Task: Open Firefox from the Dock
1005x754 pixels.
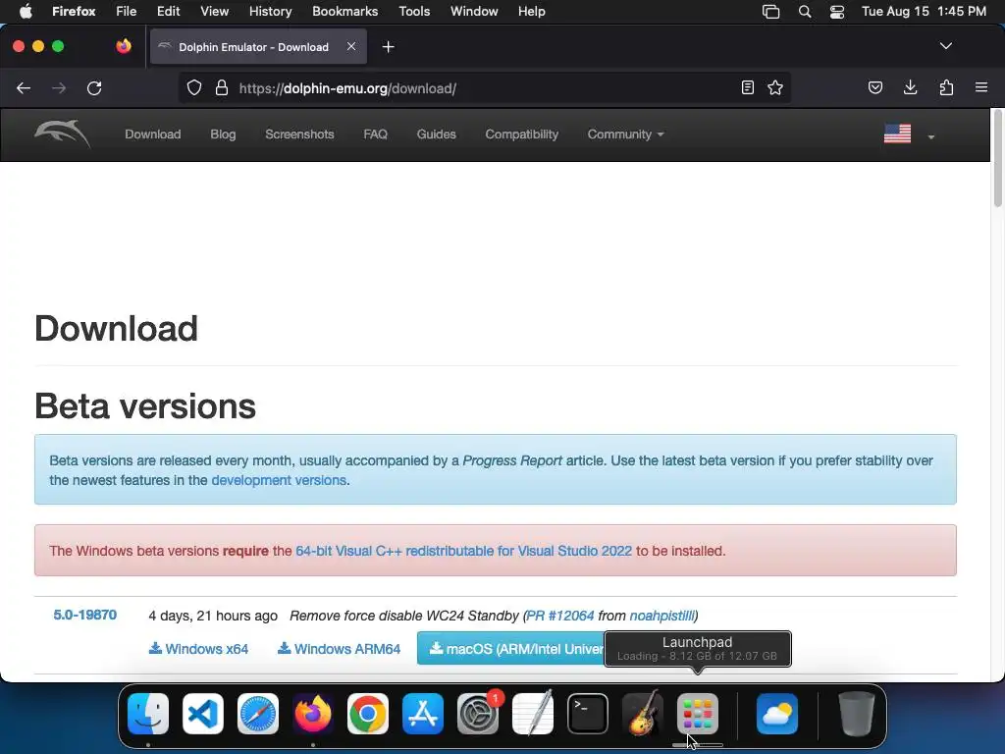Action: pos(313,714)
